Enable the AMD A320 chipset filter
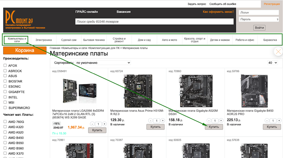283x158 pixels. point(5,127)
